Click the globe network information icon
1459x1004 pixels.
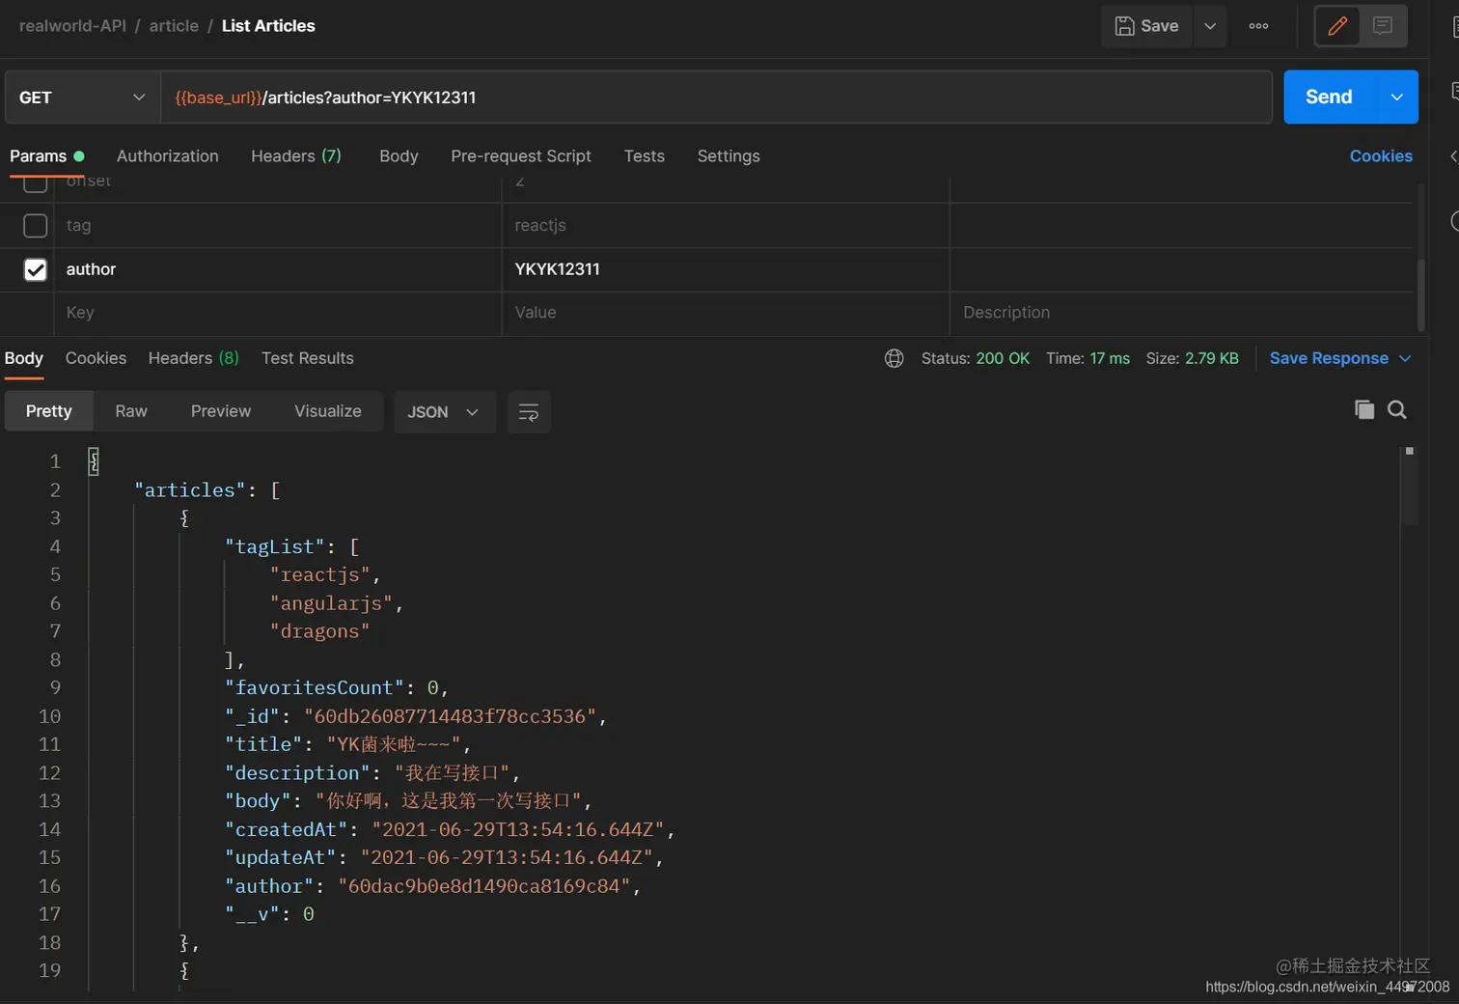pyautogui.click(x=895, y=359)
